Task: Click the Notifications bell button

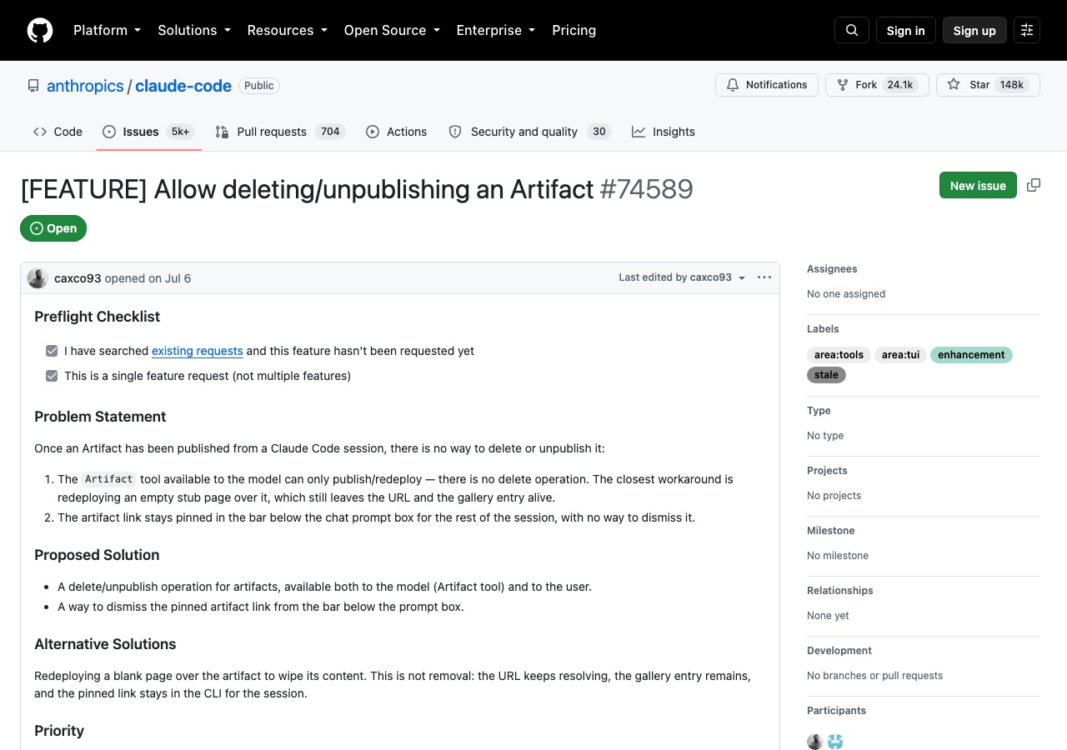Action: pos(767,85)
